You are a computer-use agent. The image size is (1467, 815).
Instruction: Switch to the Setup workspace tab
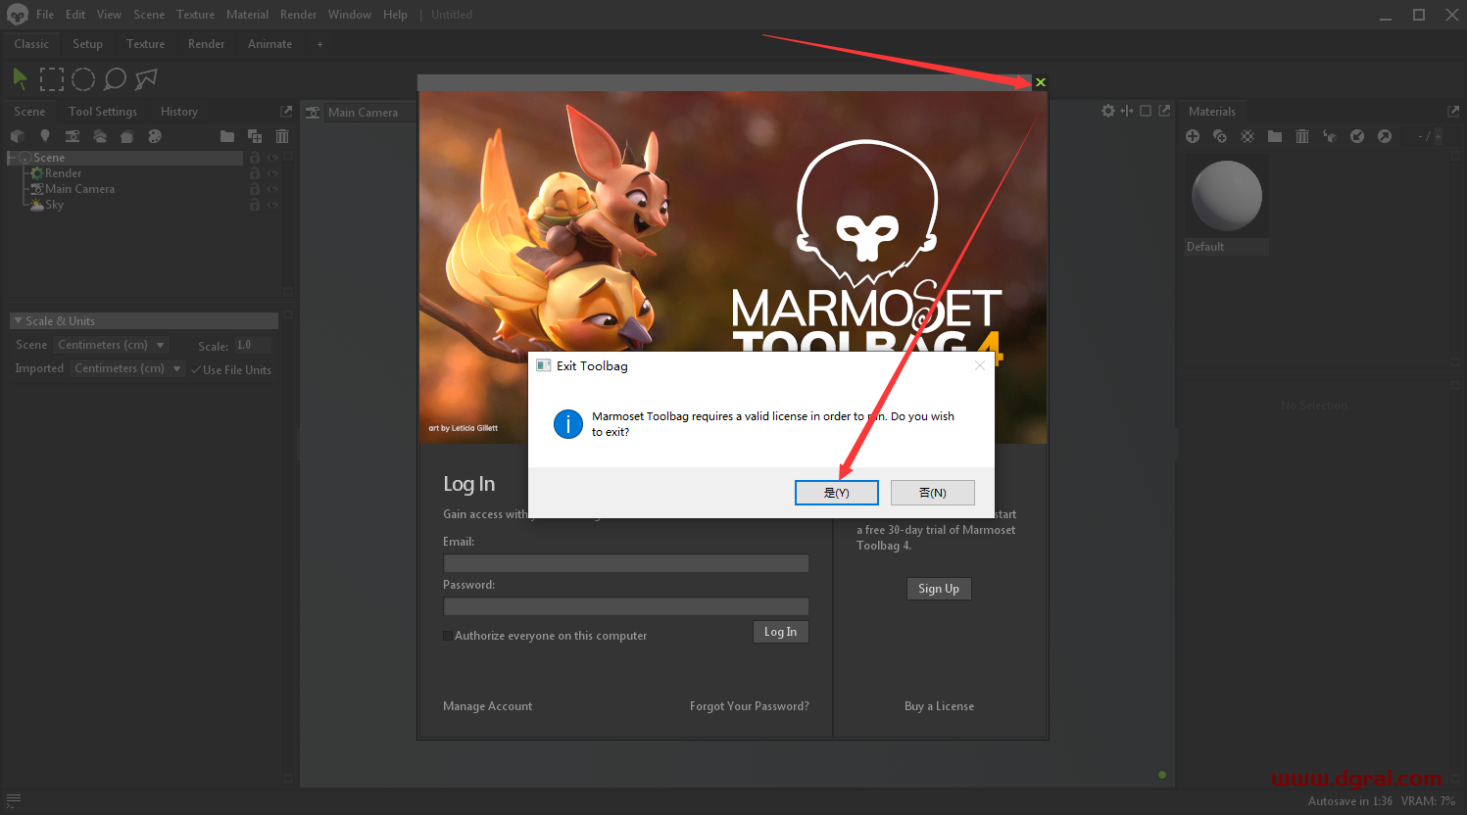87,44
